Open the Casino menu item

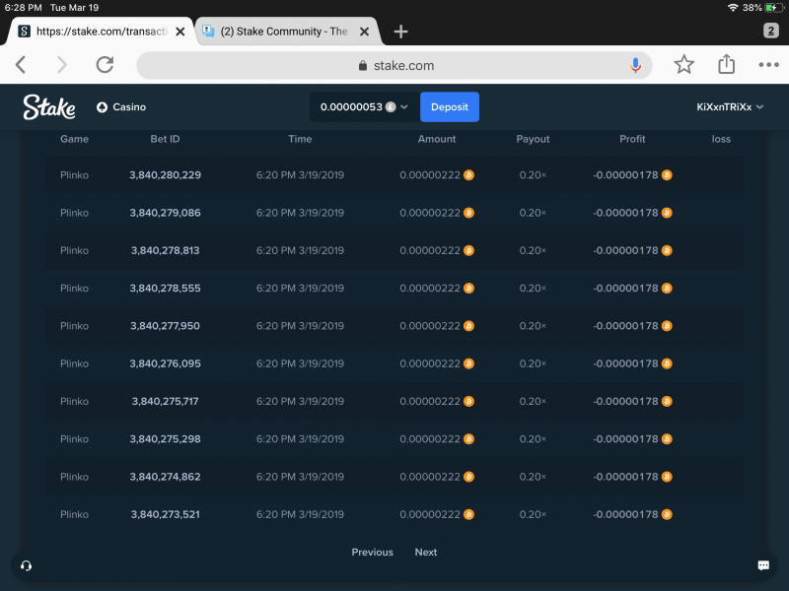pos(121,107)
